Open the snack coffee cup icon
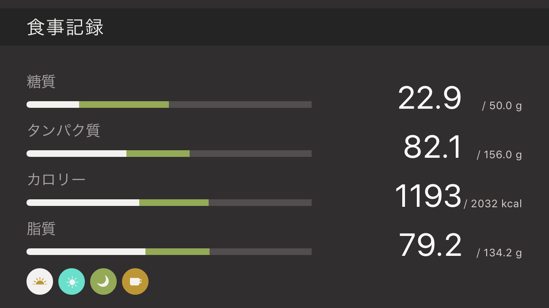 coord(135,281)
